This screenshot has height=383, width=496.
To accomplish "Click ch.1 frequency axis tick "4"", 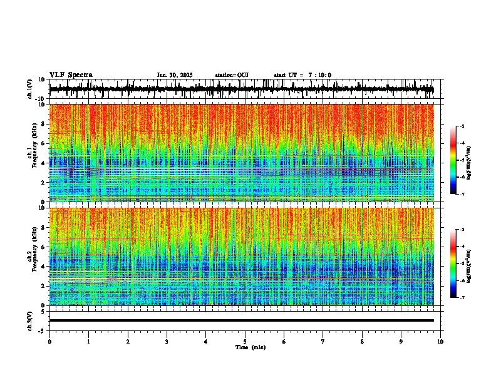I will coord(44,163).
